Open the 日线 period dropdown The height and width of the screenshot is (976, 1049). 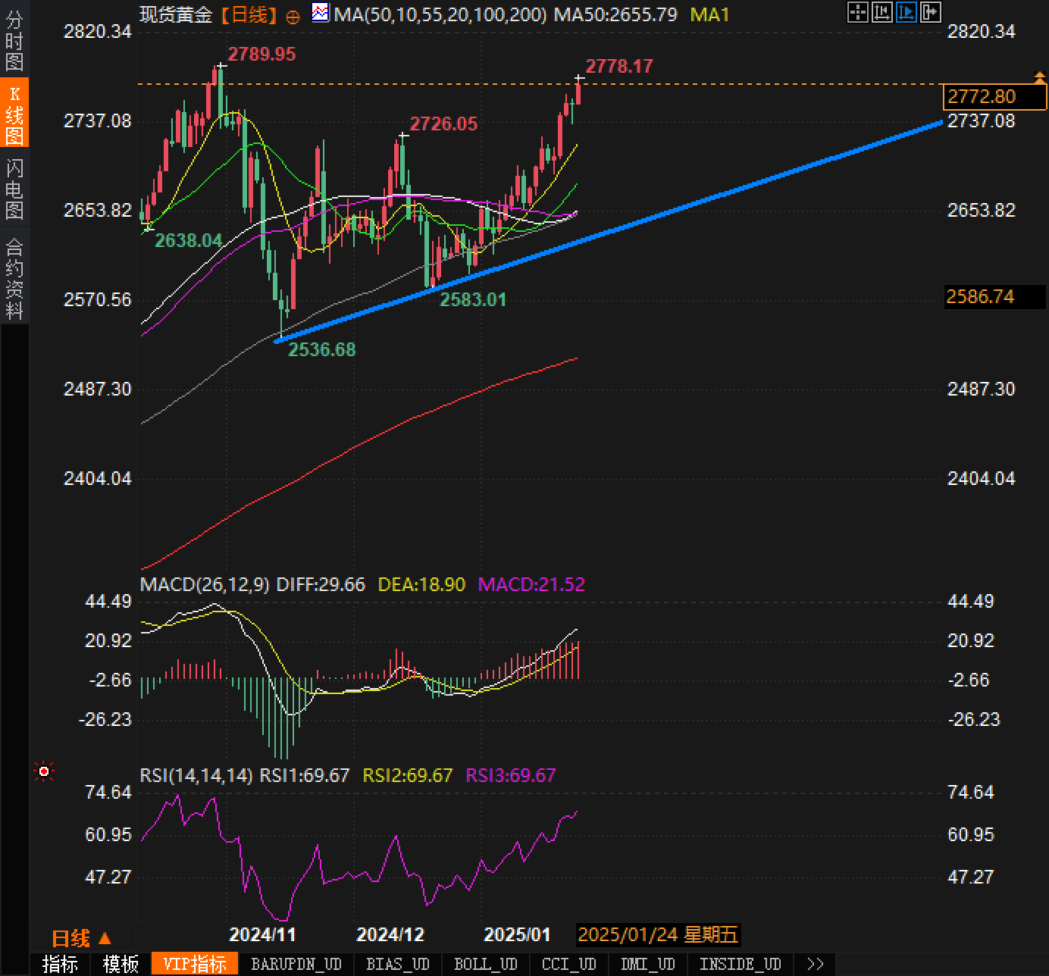pyautogui.click(x=82, y=938)
